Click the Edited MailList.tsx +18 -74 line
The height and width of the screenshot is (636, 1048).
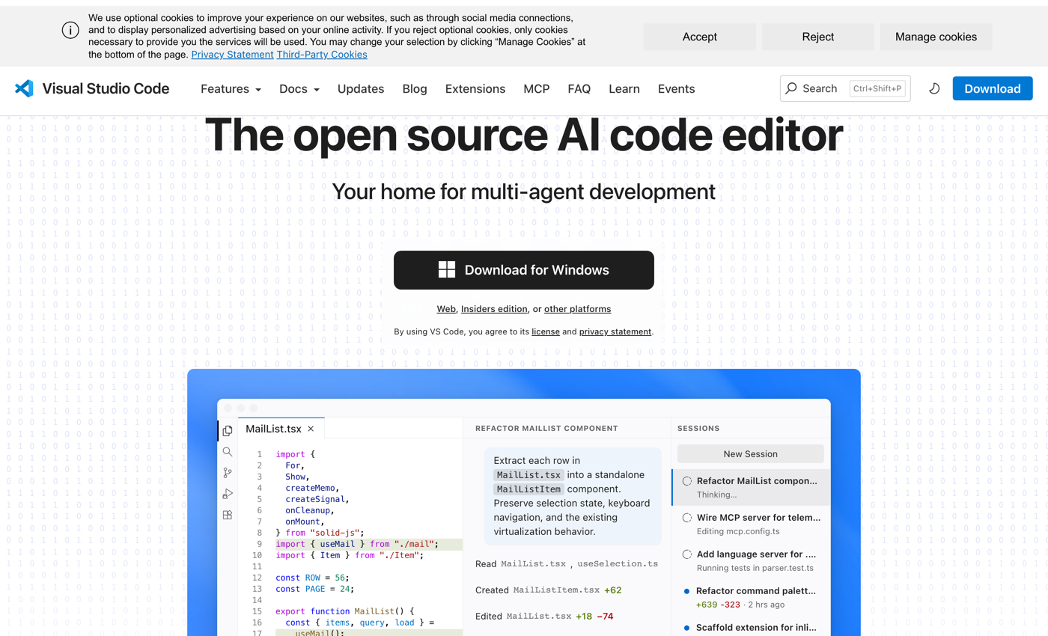[x=544, y=616]
